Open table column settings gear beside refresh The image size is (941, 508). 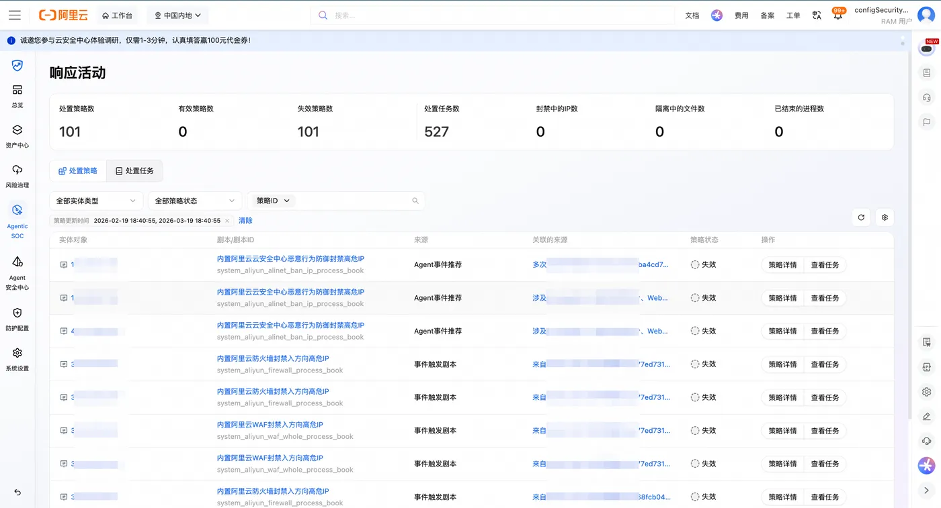point(885,217)
